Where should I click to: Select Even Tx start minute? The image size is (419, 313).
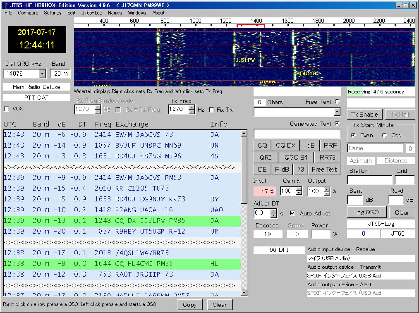coord(353,135)
